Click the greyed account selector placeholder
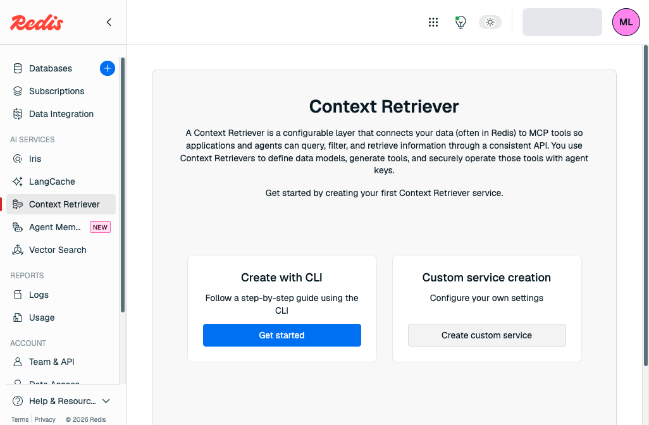This screenshot has height=425, width=649. [x=562, y=22]
